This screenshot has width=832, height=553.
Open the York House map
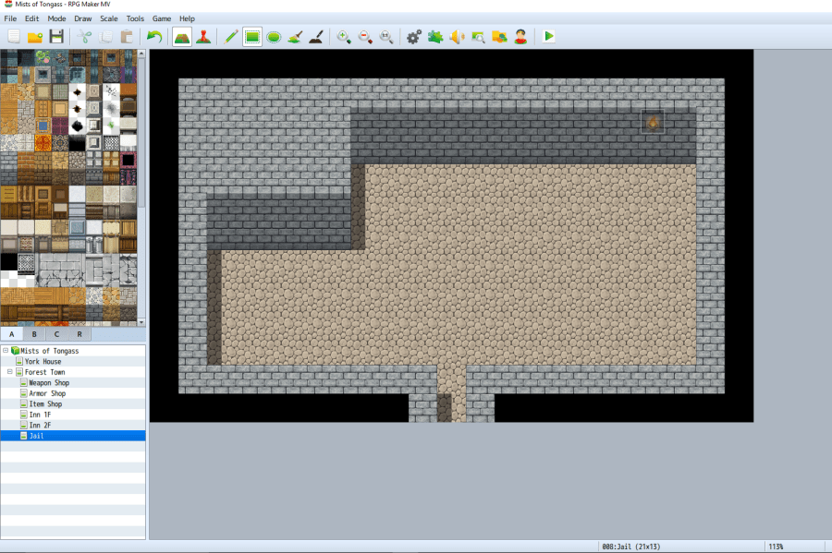tap(43, 362)
